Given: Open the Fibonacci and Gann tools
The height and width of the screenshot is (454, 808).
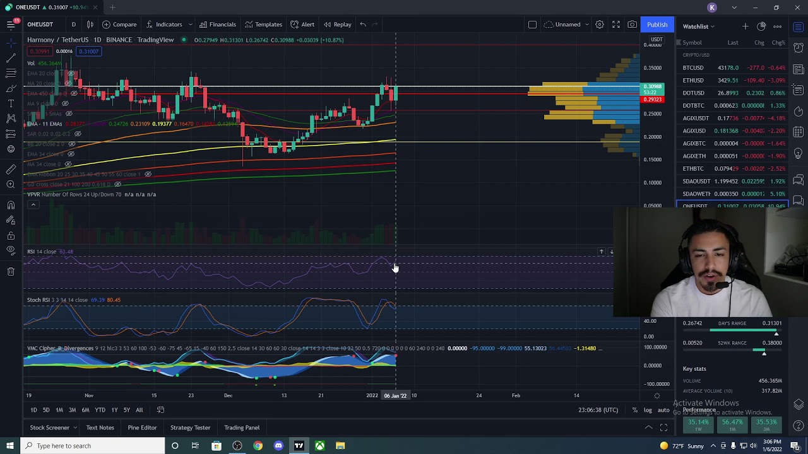Looking at the screenshot, I should click(x=11, y=73).
